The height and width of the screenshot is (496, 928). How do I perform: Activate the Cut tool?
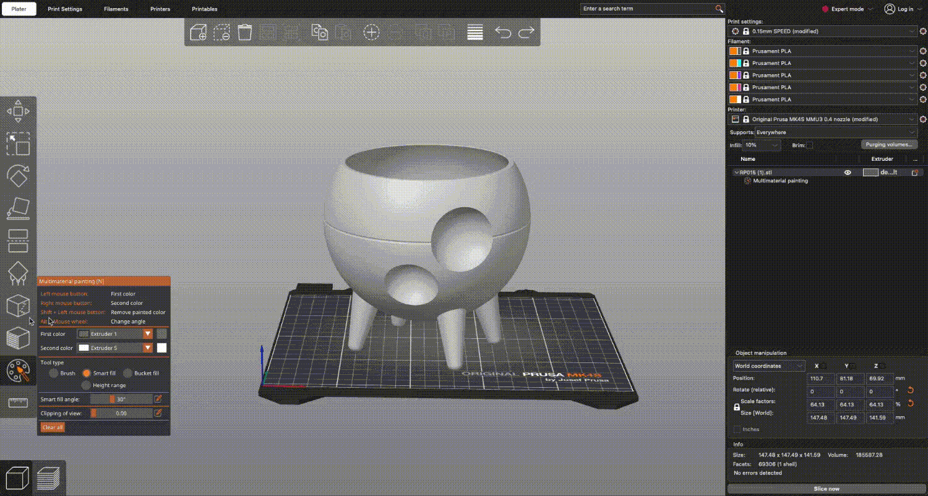[19, 241]
